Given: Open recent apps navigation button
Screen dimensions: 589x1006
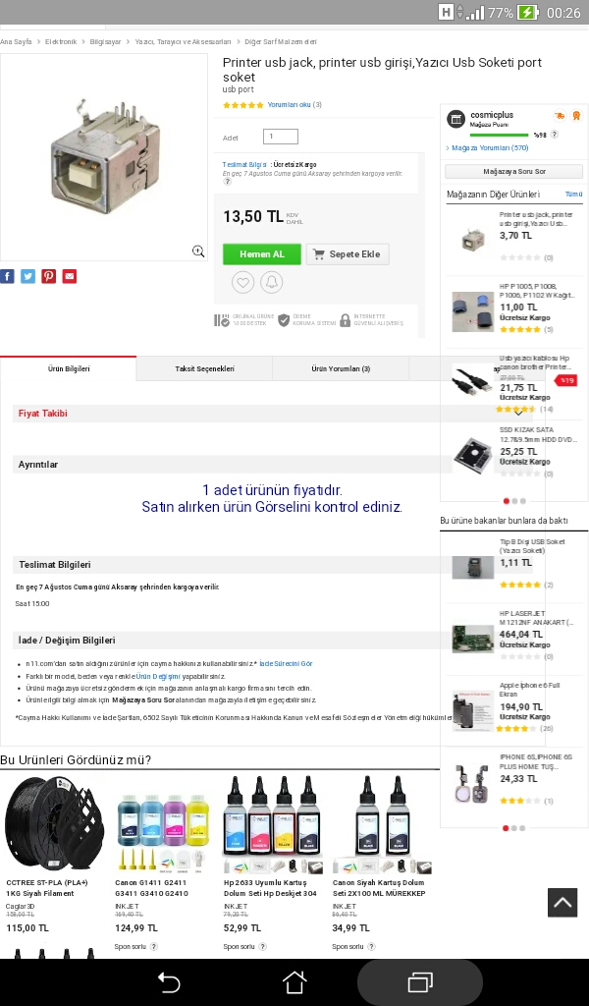Looking at the screenshot, I should 420,982.
